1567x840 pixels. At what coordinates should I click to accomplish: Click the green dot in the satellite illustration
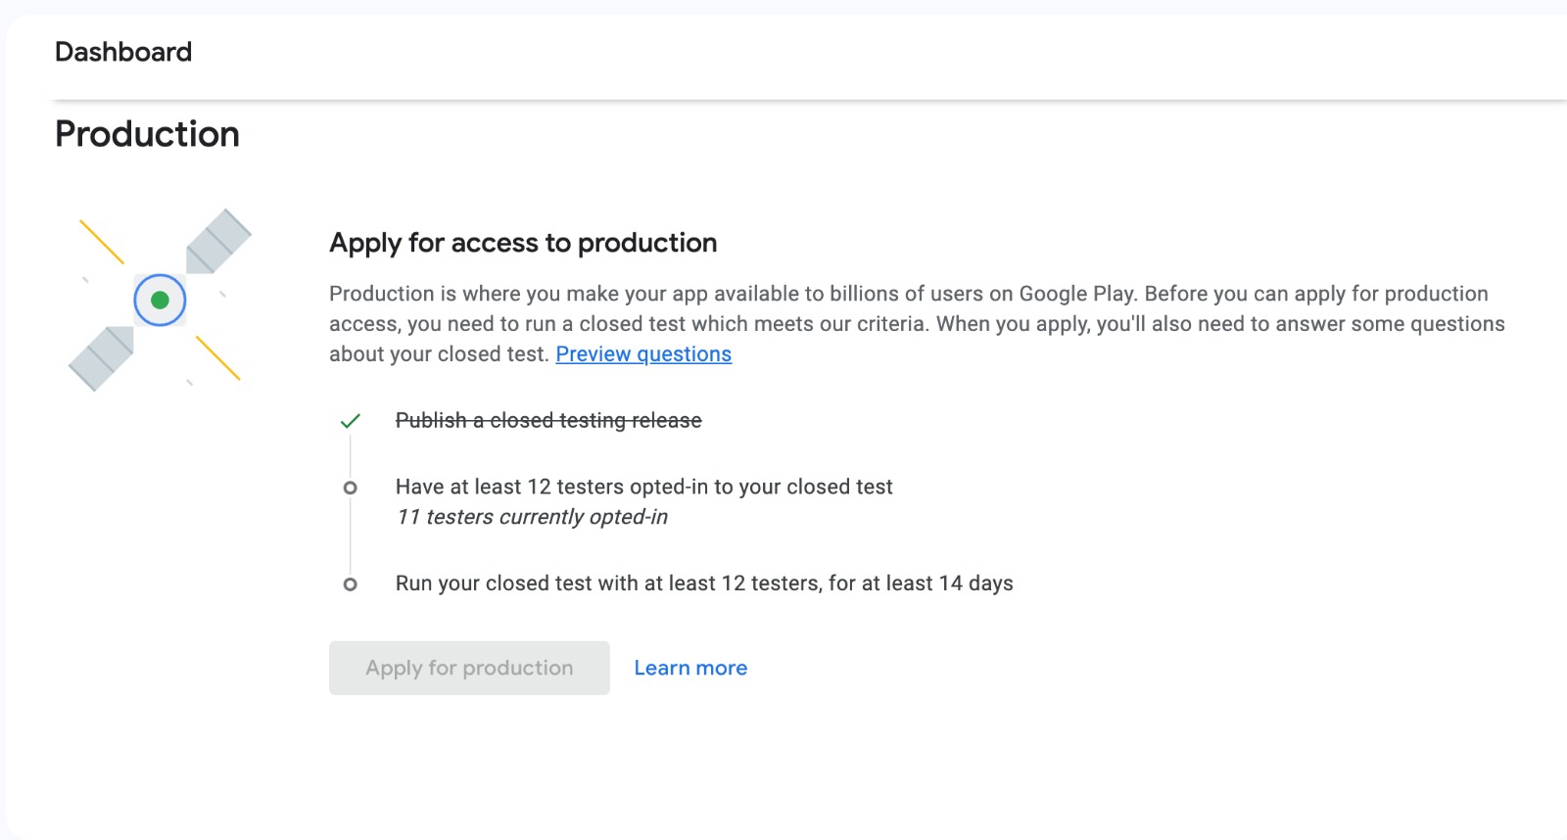[160, 301]
